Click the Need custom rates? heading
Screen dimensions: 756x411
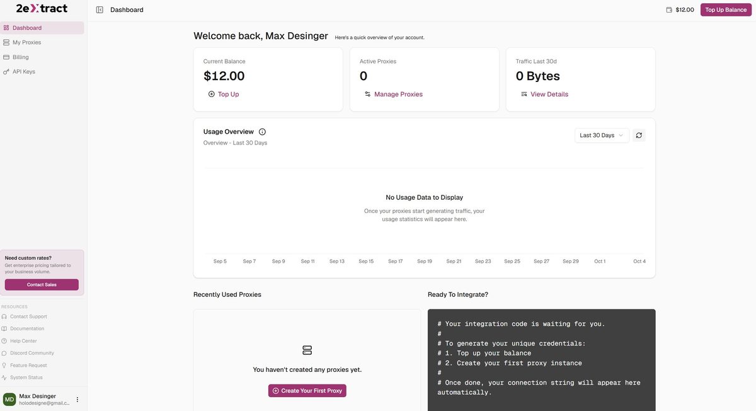tap(28, 258)
